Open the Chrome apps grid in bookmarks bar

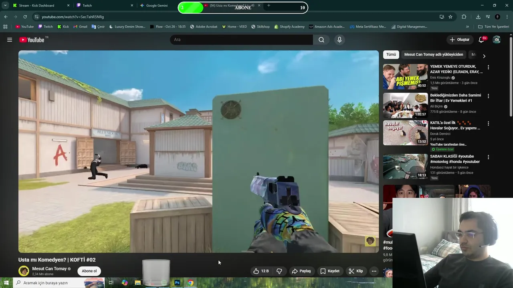(5, 27)
